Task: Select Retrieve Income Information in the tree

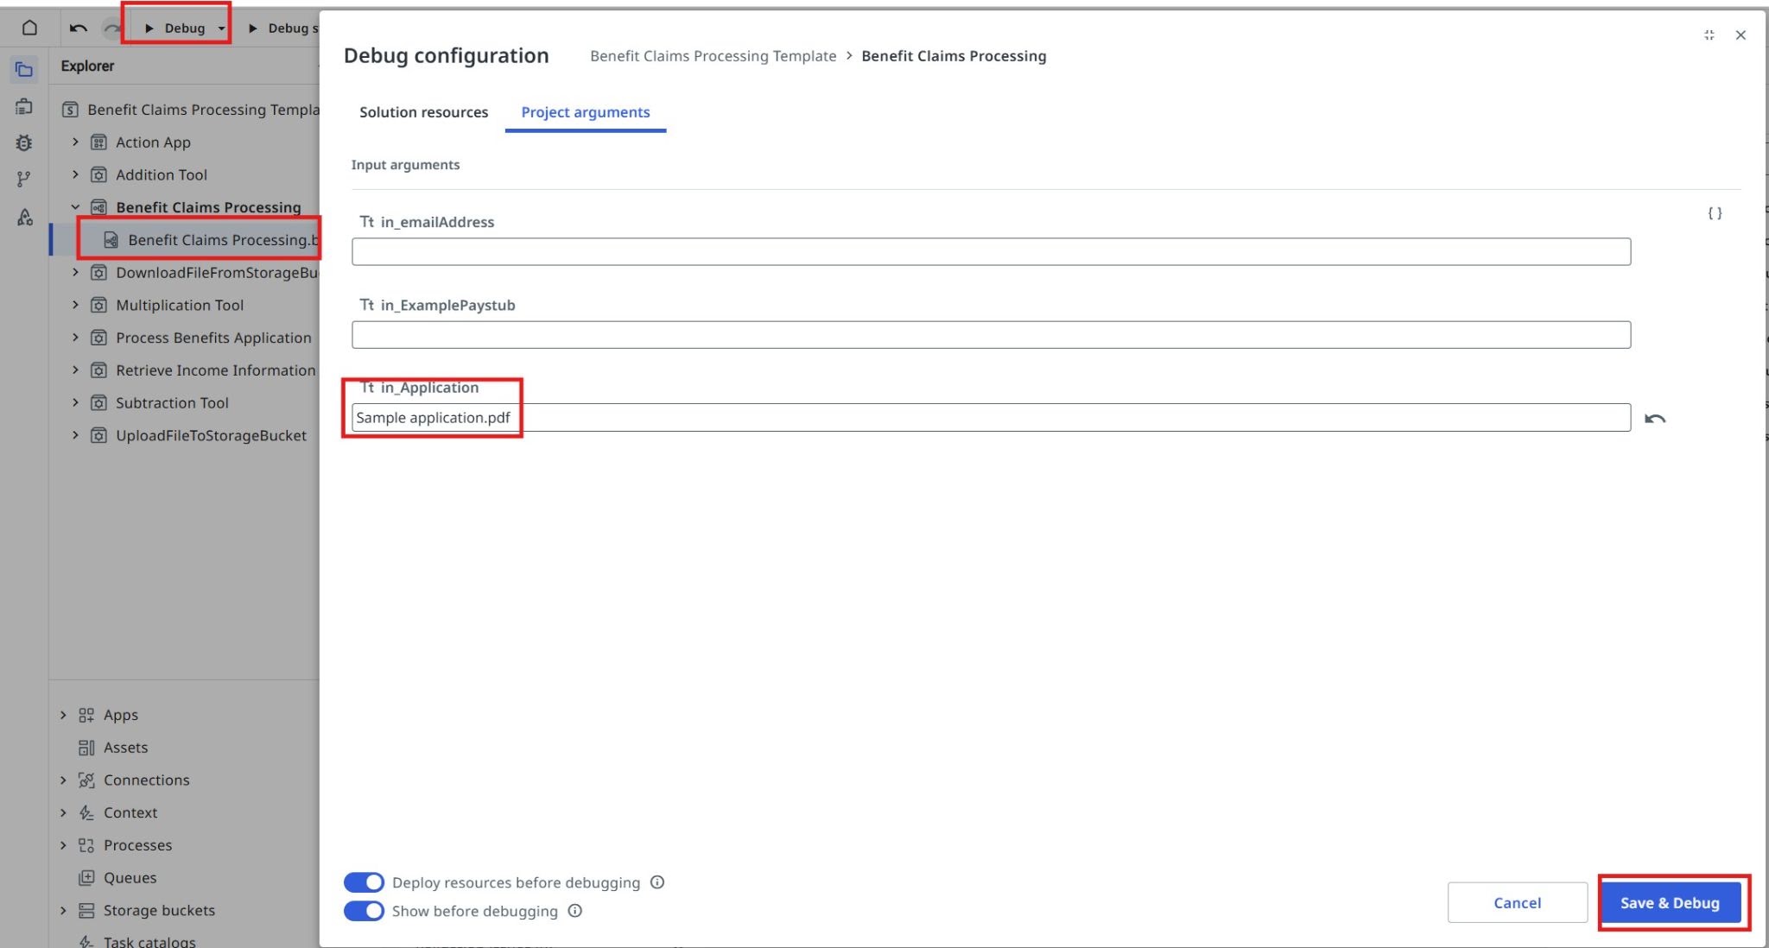Action: (216, 370)
